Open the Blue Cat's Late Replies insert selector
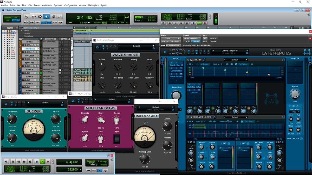The height and width of the screenshot is (175, 312). [171, 41]
